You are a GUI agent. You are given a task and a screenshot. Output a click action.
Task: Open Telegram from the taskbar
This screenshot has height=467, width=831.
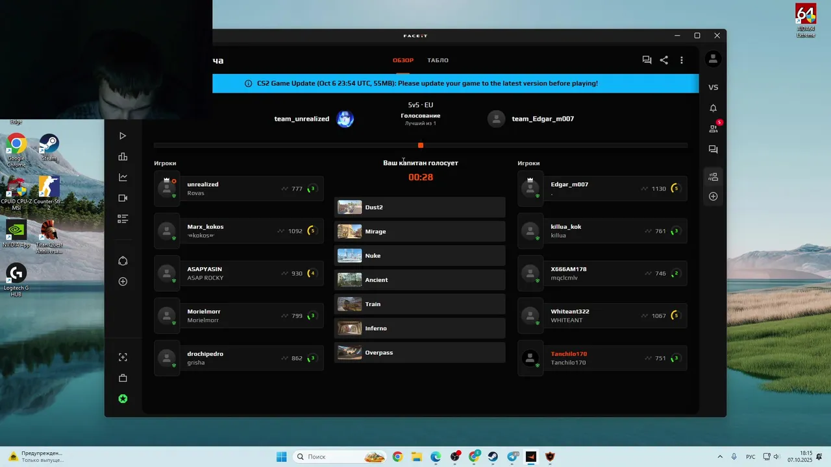[x=513, y=457]
